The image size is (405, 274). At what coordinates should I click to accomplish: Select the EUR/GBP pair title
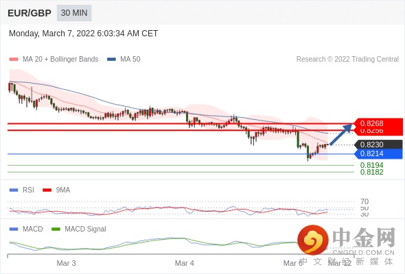[x=30, y=13]
